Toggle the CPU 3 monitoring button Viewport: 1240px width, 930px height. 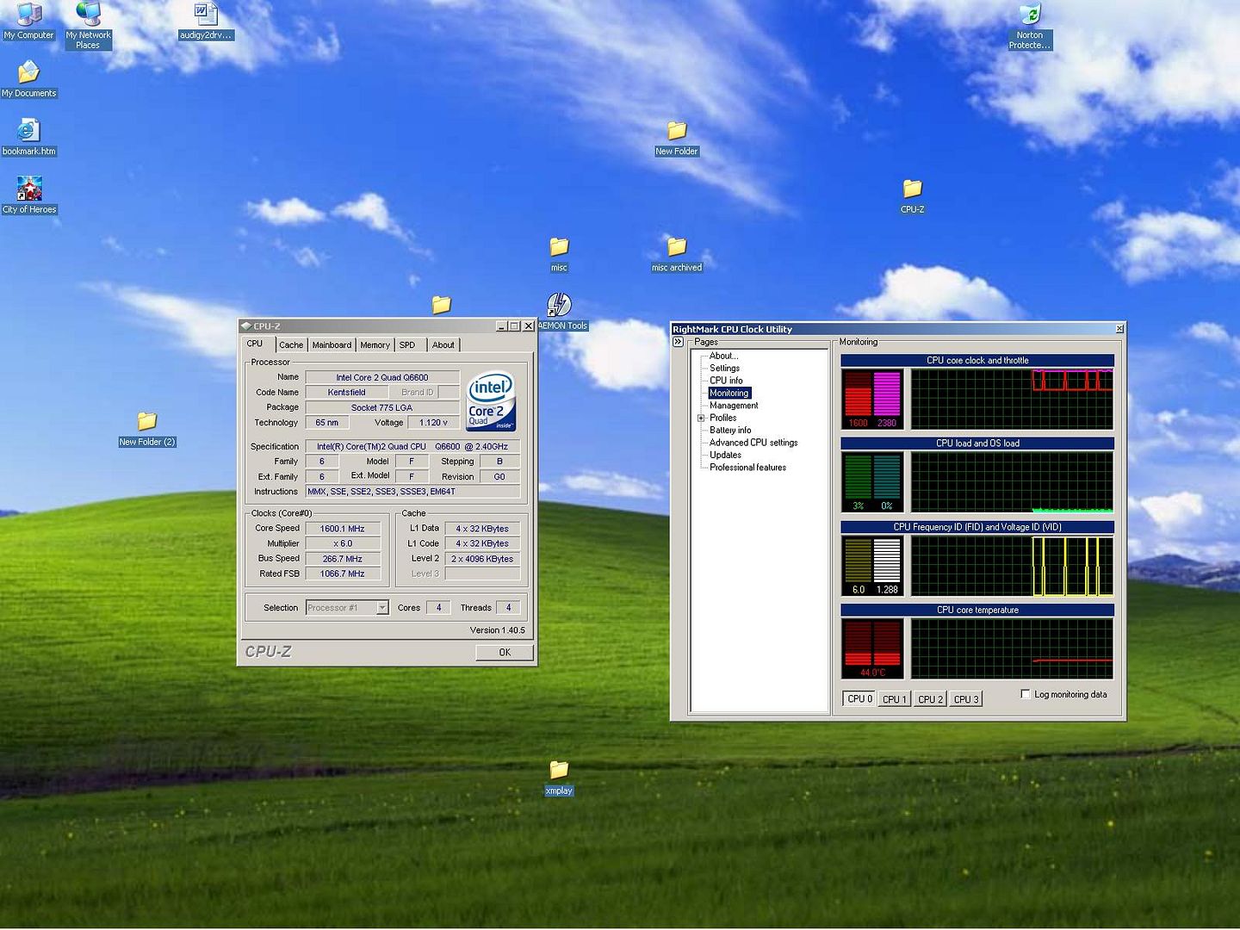(966, 699)
